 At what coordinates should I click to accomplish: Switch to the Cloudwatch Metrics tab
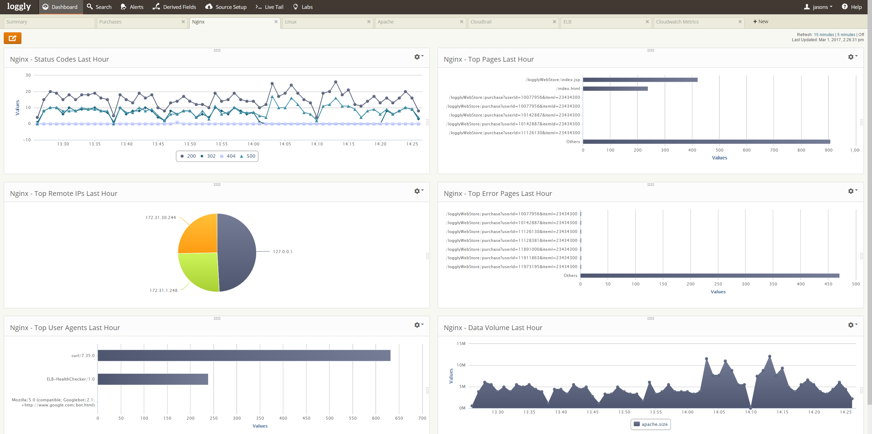pyautogui.click(x=677, y=22)
